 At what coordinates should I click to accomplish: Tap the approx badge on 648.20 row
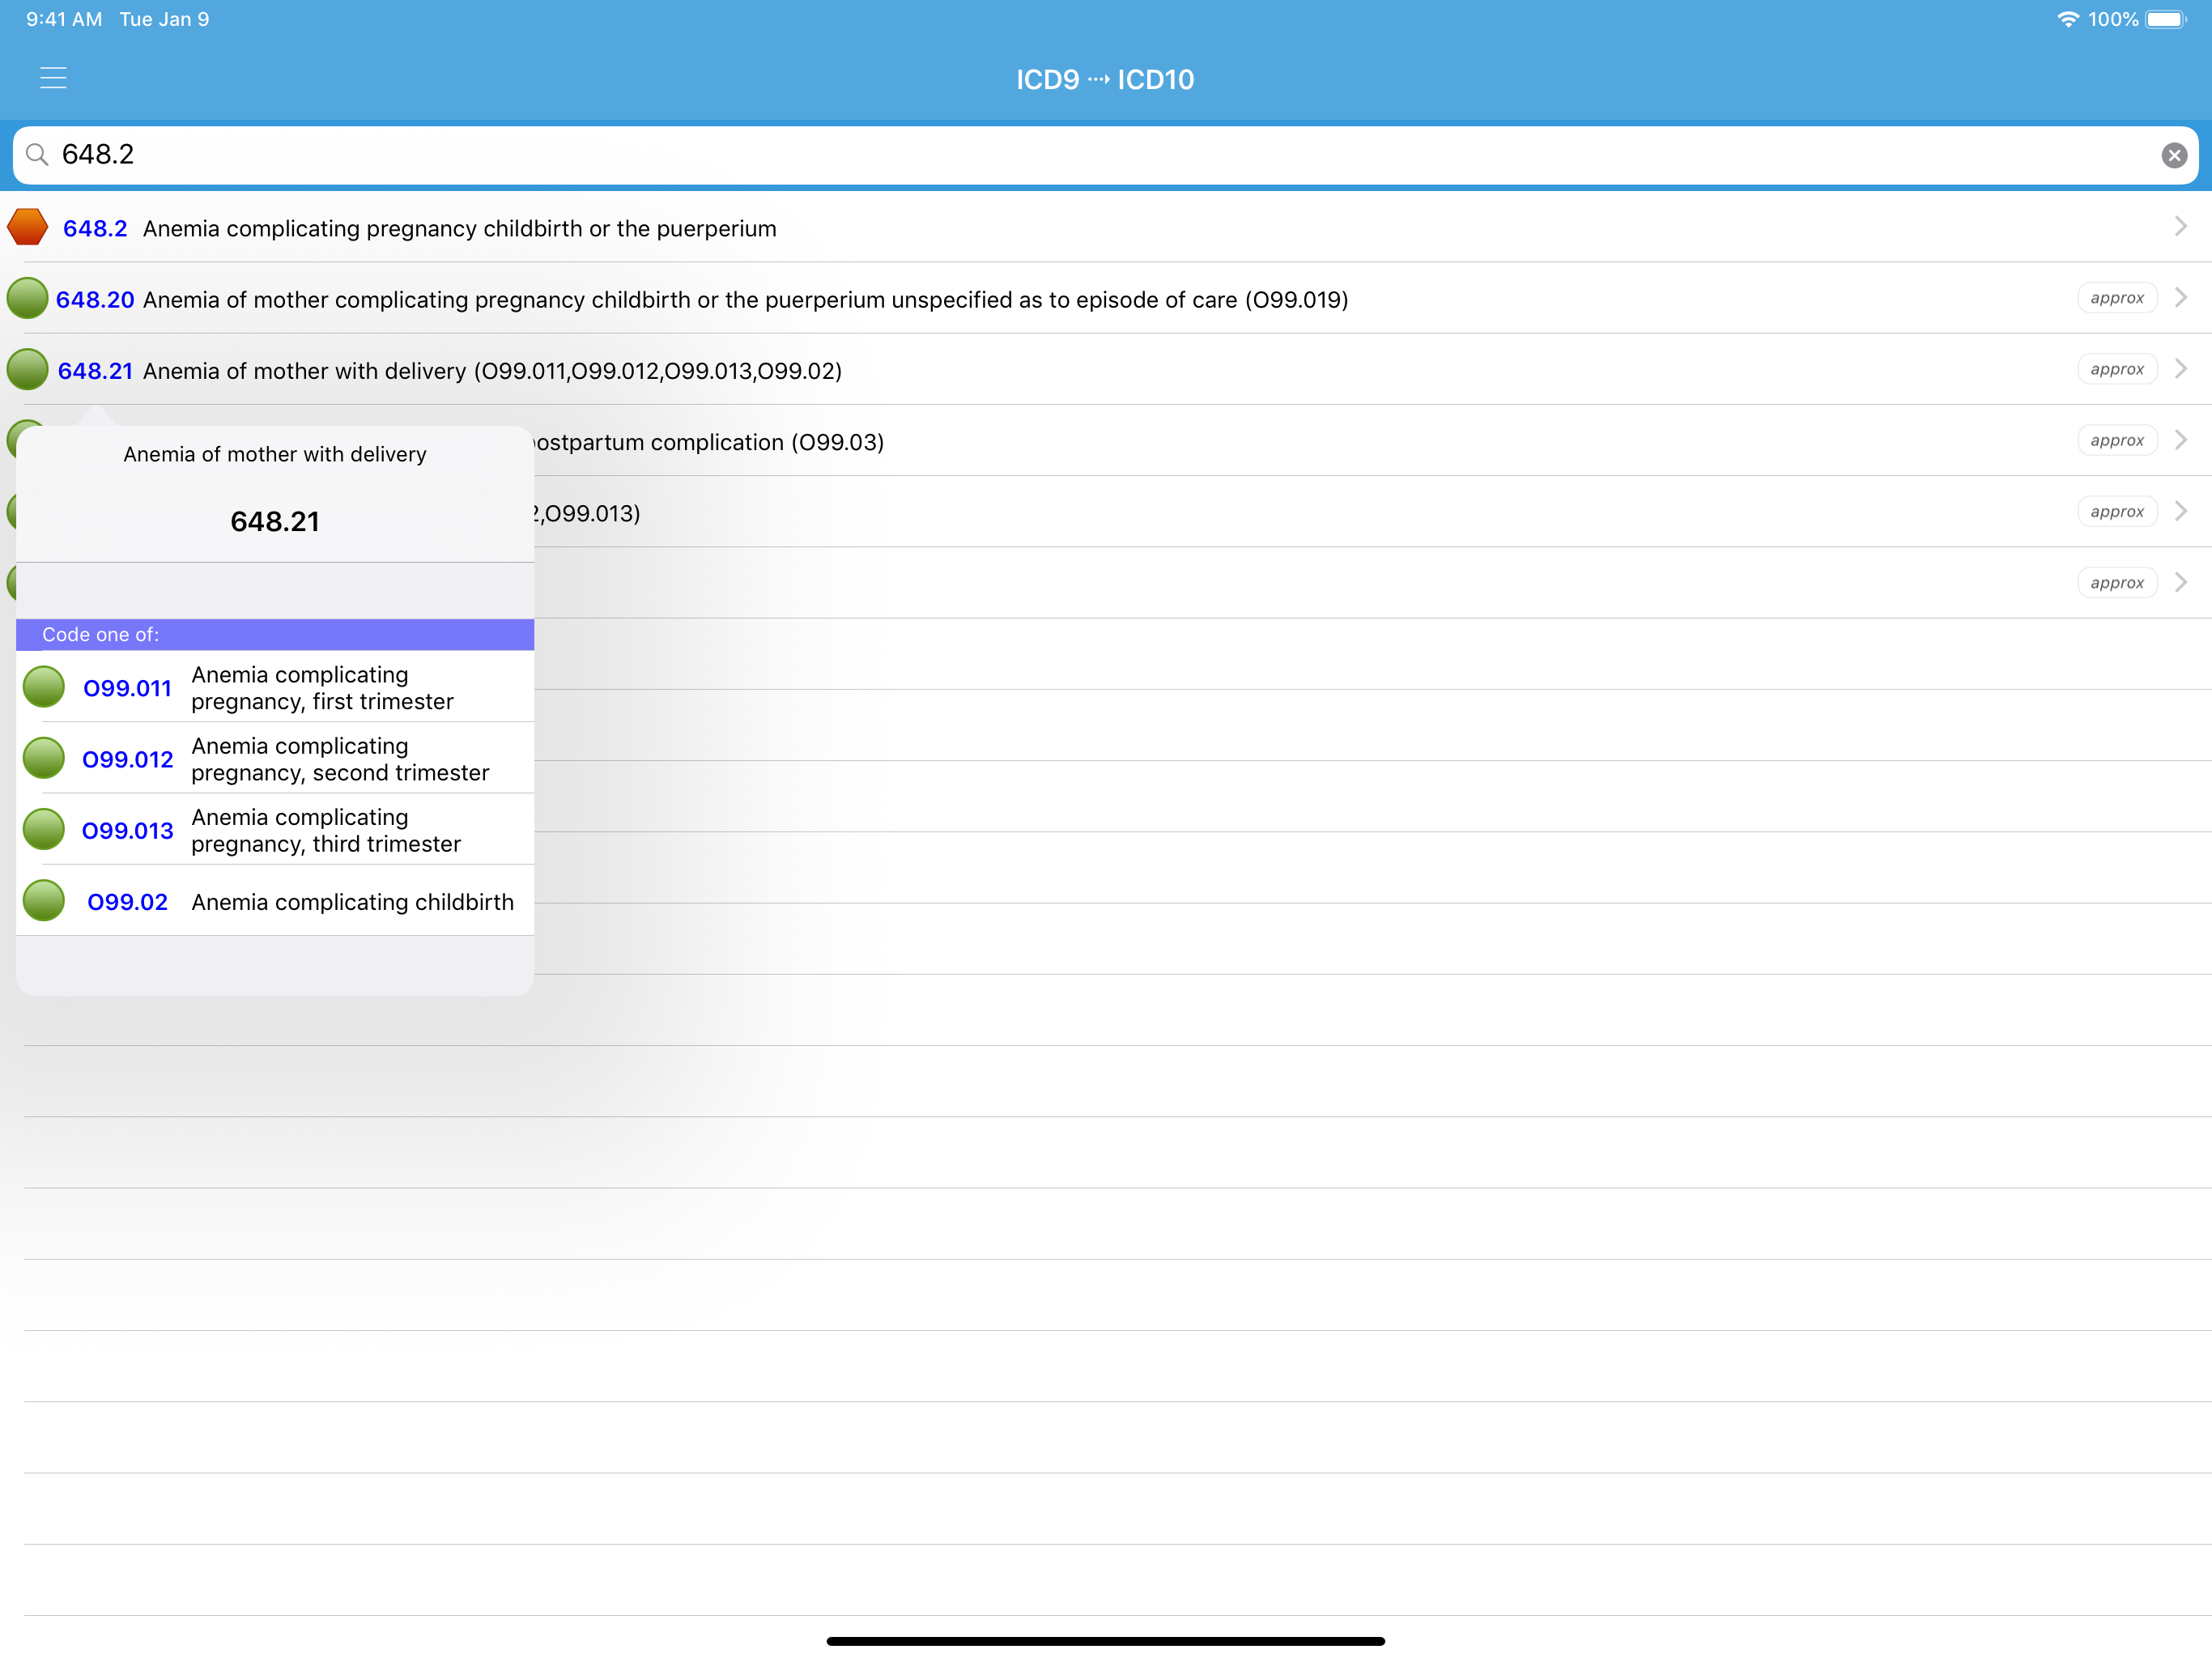[x=2116, y=298]
